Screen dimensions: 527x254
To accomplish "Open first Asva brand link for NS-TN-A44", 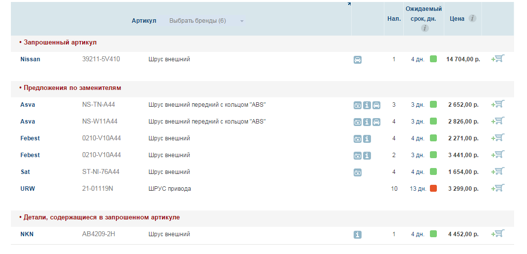I will [x=28, y=105].
